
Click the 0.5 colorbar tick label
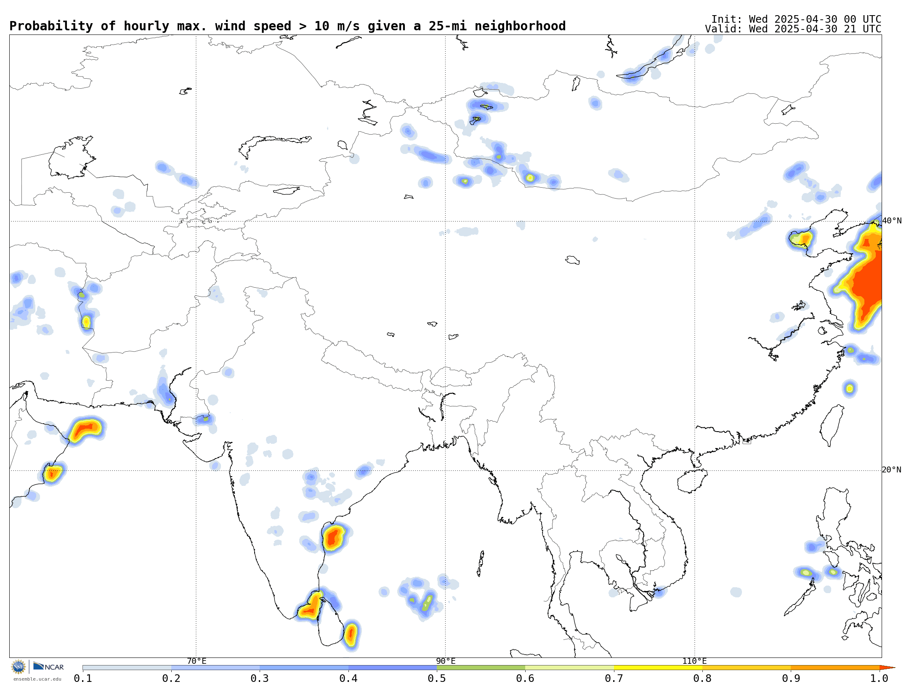coord(437,678)
